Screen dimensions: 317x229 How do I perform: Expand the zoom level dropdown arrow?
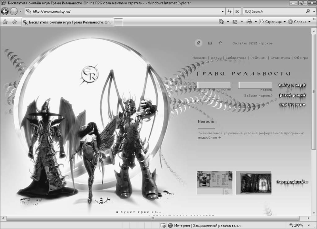click(x=309, y=225)
